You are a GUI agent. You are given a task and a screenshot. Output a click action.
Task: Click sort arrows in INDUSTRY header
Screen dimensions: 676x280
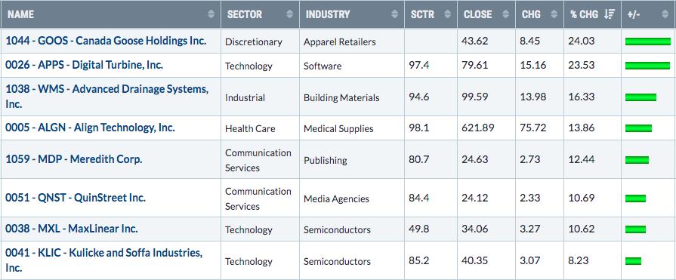click(394, 14)
